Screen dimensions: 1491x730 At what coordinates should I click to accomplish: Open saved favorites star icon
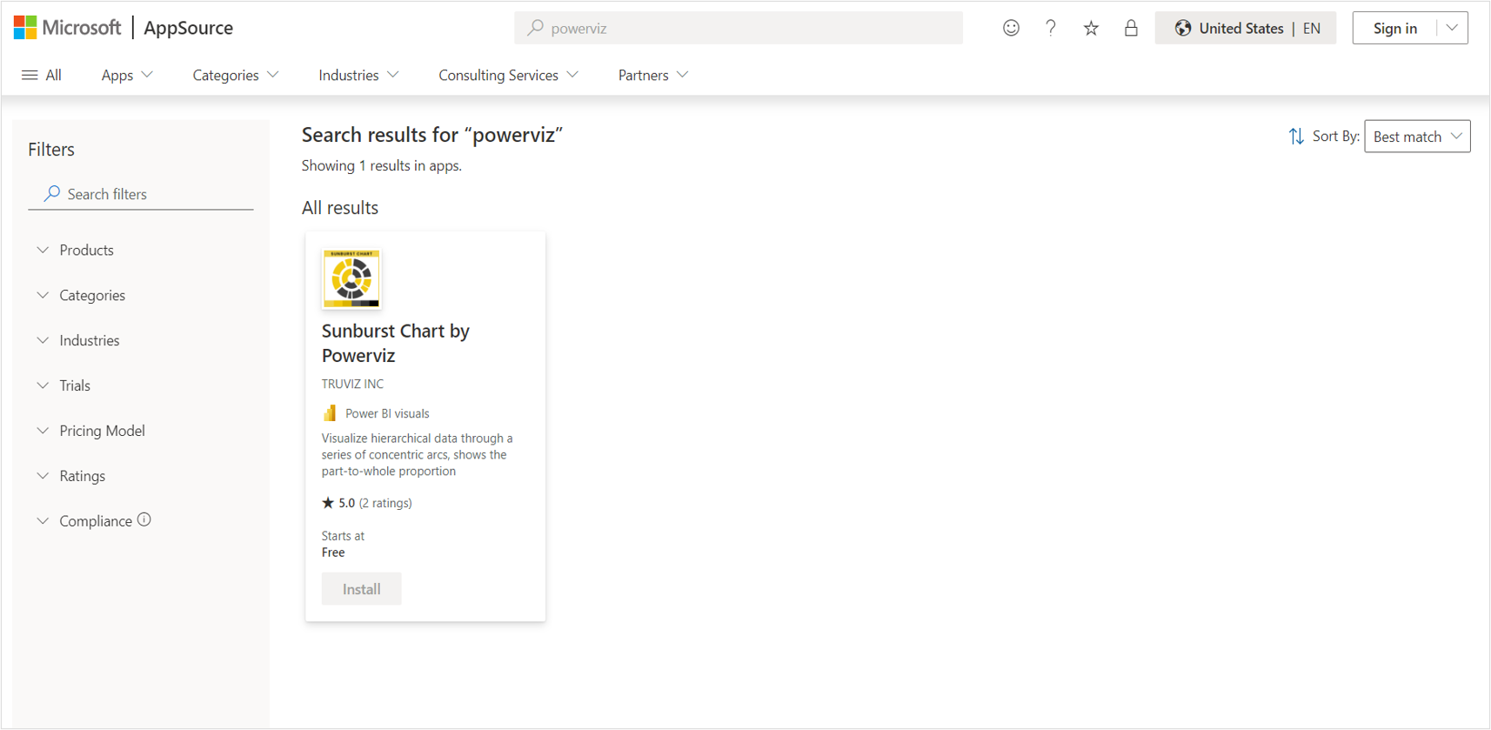tap(1091, 29)
